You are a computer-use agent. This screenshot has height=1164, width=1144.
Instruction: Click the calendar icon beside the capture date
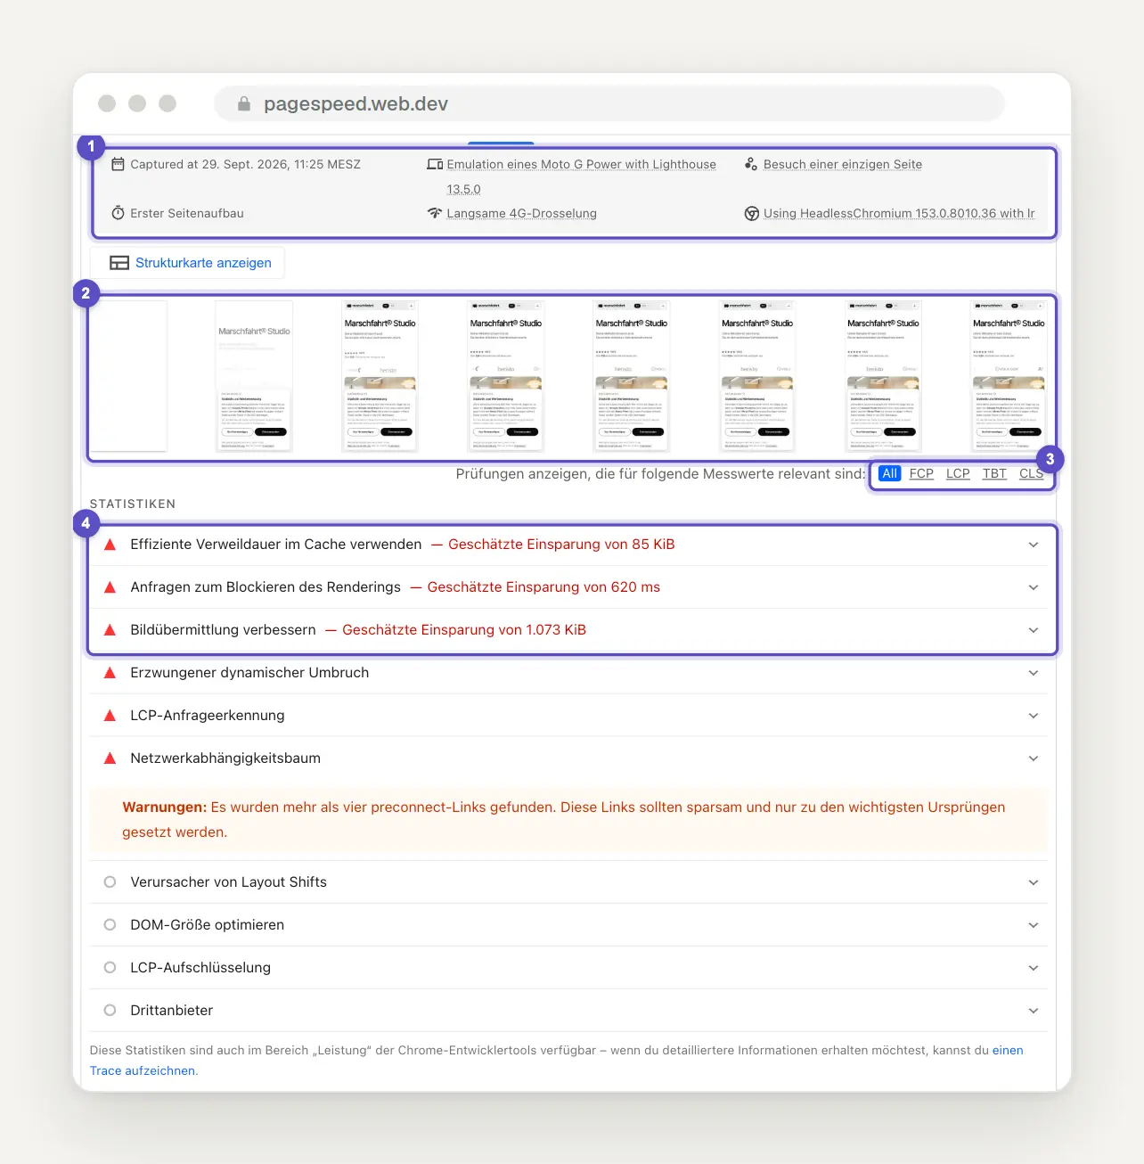tap(118, 164)
